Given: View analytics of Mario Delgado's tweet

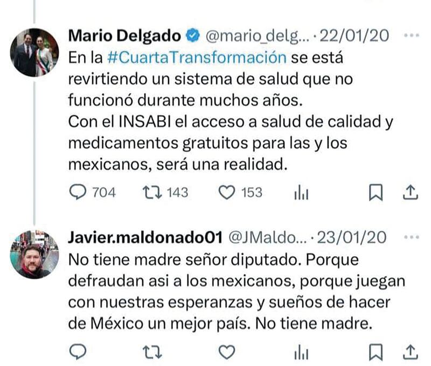Looking at the screenshot, I should point(301,192).
